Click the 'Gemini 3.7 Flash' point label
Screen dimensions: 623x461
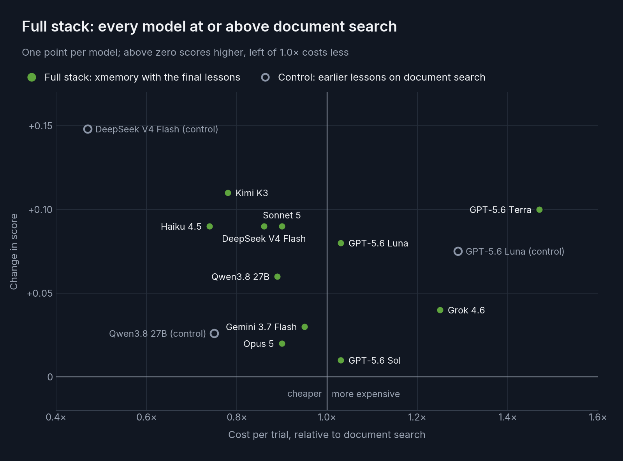[x=261, y=327]
